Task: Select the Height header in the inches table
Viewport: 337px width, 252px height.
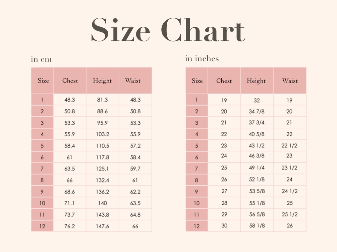Action: coord(256,81)
